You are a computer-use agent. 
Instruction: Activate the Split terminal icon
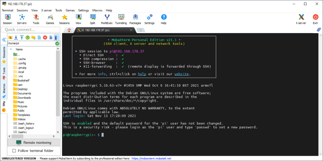(93, 19)
